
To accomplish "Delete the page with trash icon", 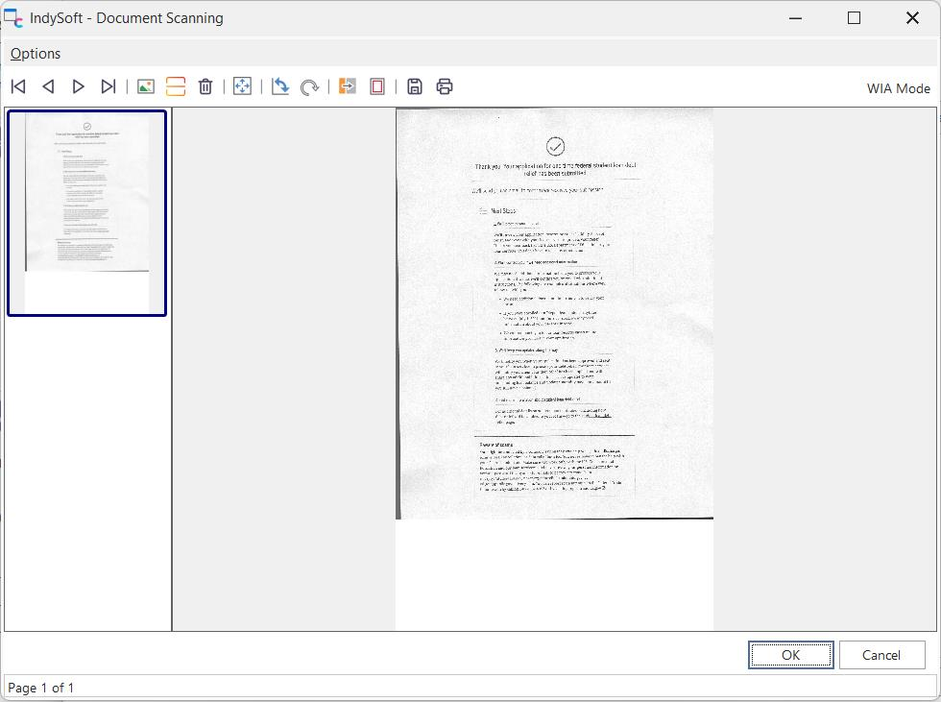I will pyautogui.click(x=205, y=86).
